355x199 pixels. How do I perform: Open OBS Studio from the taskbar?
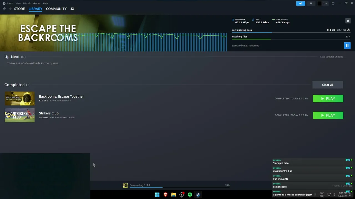coord(182,195)
